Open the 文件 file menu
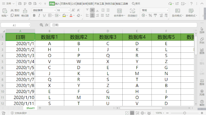 pyautogui.click(x=9, y=4)
